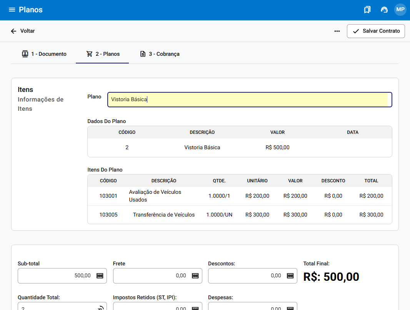
Task: Select the Transferência de Veículos item row
Action: coord(240,215)
